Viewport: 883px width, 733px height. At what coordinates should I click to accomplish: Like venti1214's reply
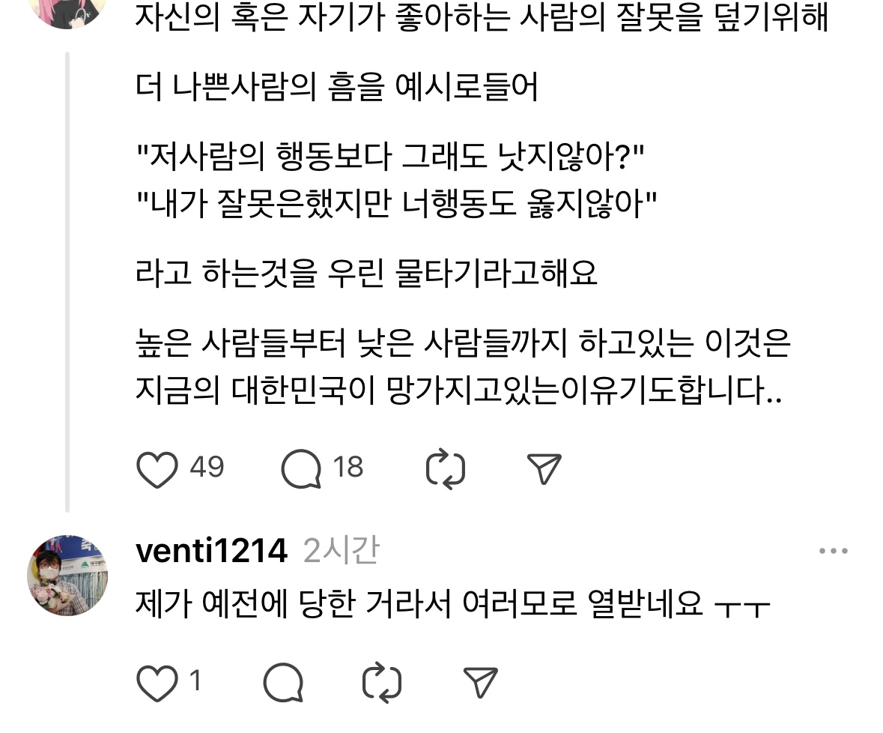tap(157, 684)
